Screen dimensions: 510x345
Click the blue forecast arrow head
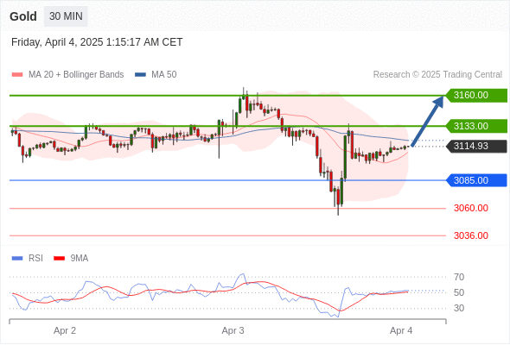(x=439, y=101)
